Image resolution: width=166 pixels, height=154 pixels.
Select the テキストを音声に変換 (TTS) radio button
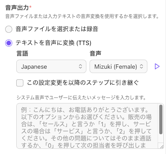[x=9, y=43]
